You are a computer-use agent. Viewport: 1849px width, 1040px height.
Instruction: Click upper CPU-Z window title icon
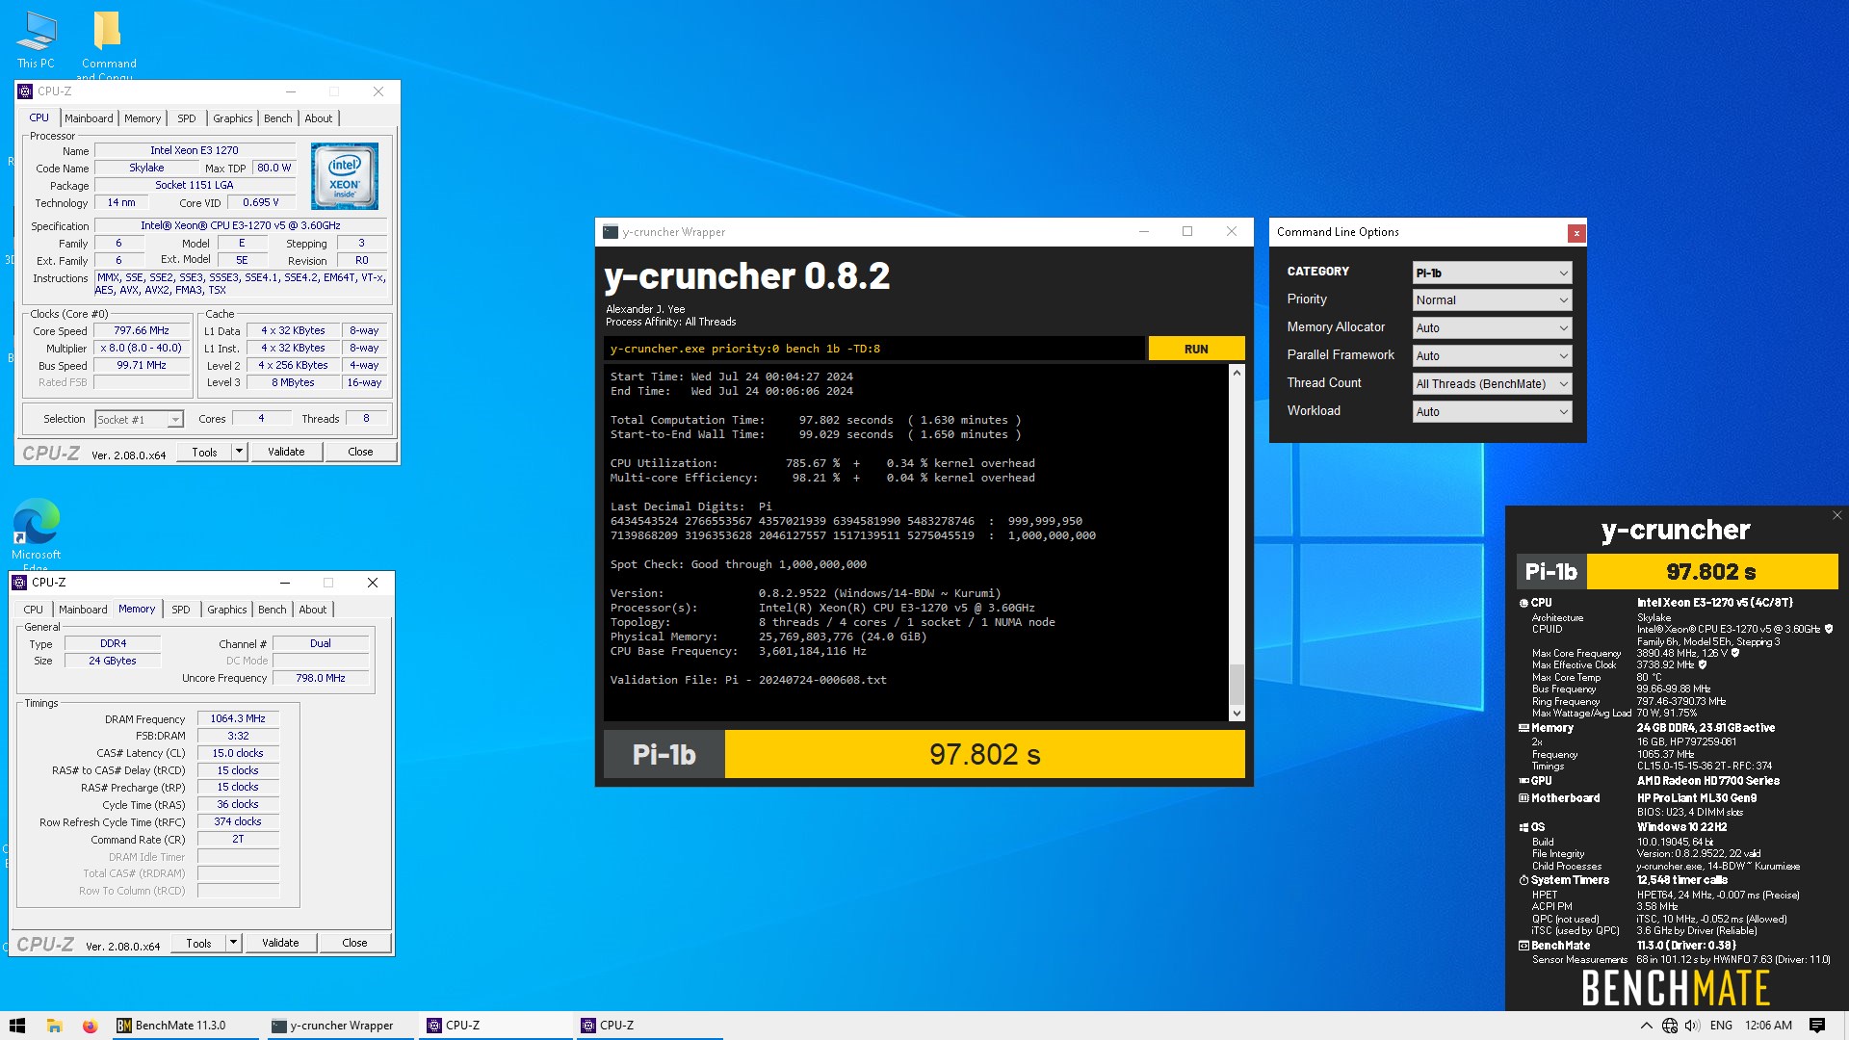[26, 91]
